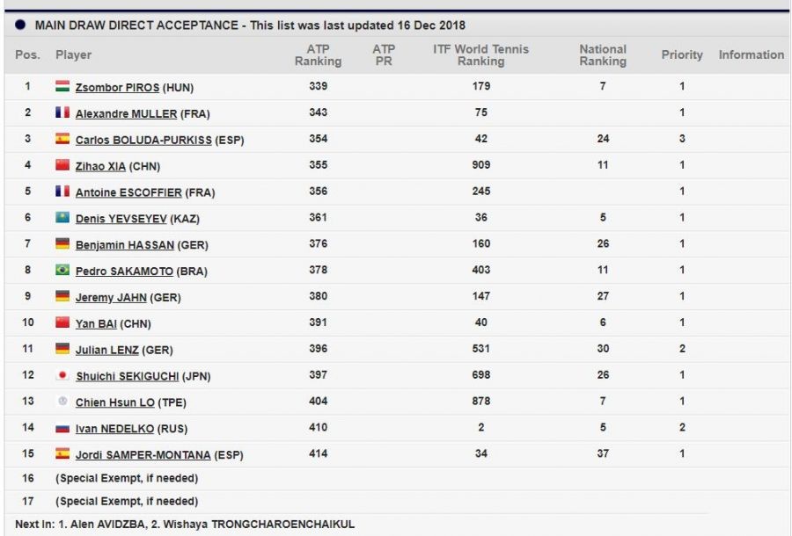Screen dimensions: 792x536
Task: Open Julian LENZ player page
Action: click(x=106, y=351)
